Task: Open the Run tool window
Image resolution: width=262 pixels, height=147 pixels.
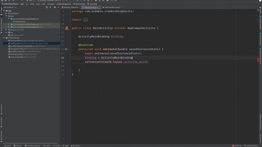Action: (57, 145)
